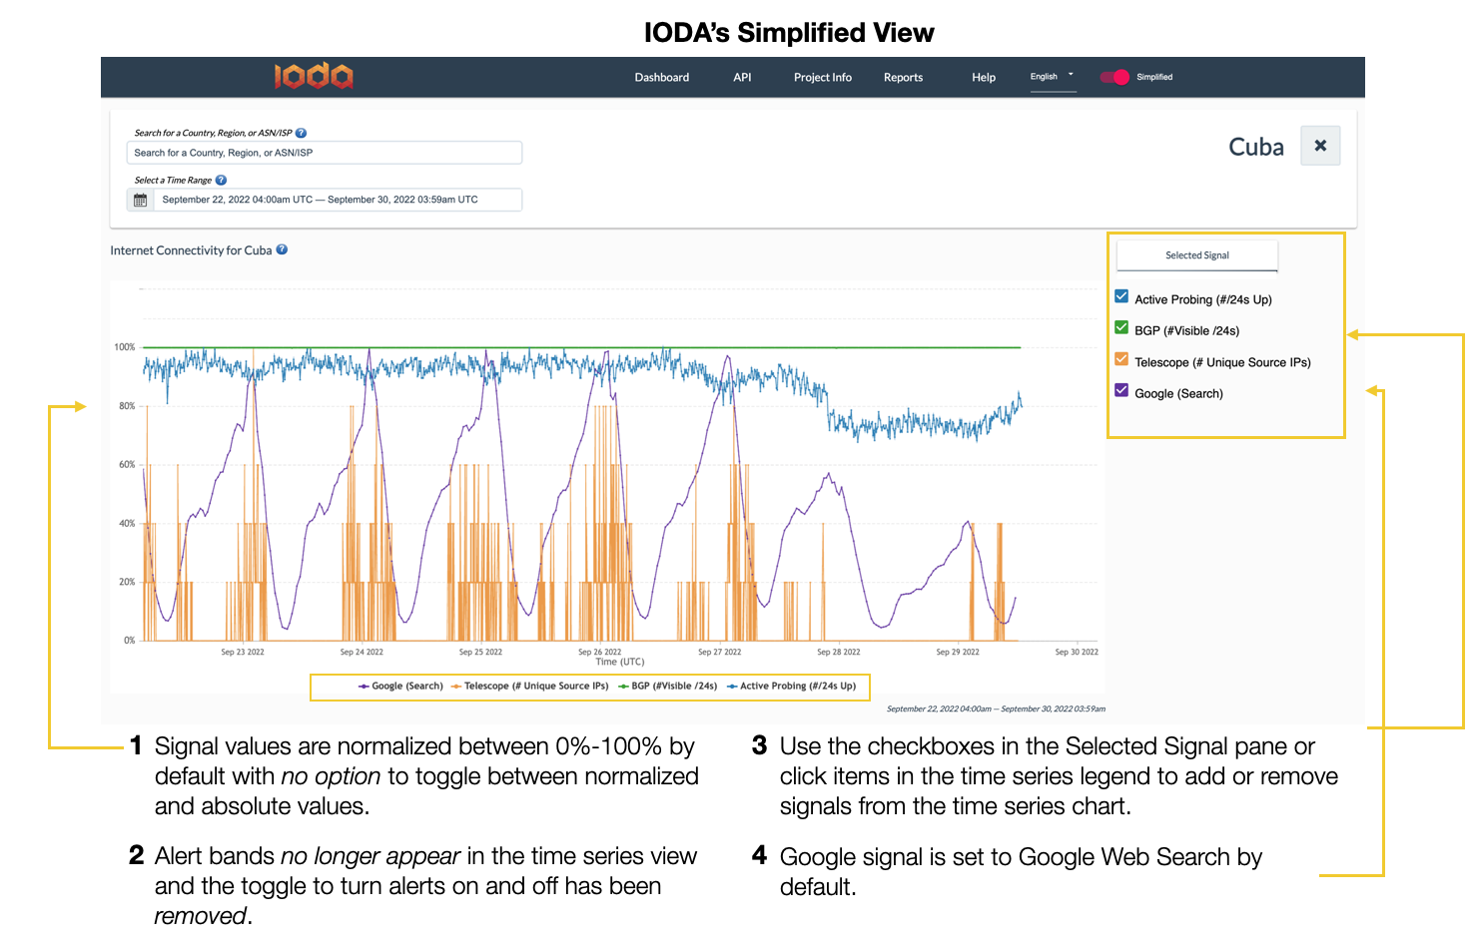Close the Cuba view with X
Image resolution: width=1482 pixels, height=946 pixels.
[x=1320, y=146]
